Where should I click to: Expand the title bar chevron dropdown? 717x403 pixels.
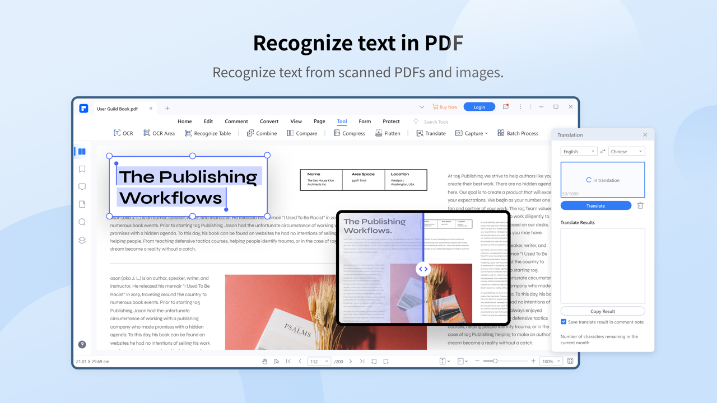coord(422,107)
